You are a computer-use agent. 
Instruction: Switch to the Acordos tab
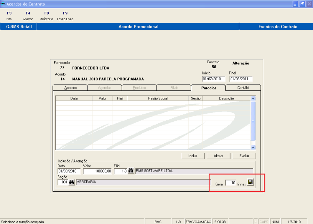point(70,88)
